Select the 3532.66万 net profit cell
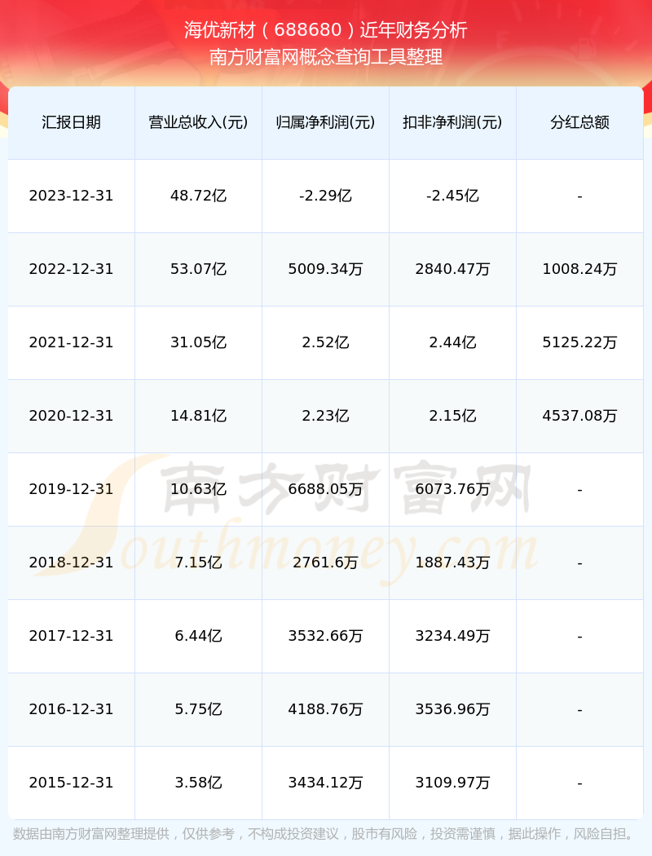Image resolution: width=652 pixels, height=856 pixels. tap(326, 637)
